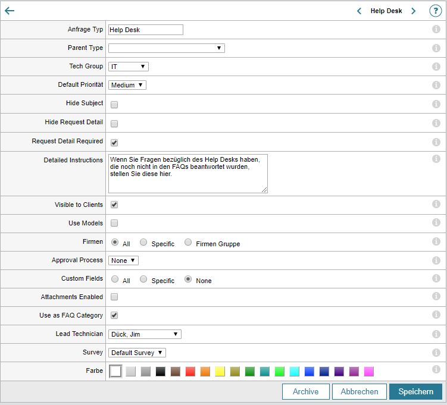Enable the Attachments Enabled checkbox
This screenshot has width=447, height=405.
pos(114,297)
